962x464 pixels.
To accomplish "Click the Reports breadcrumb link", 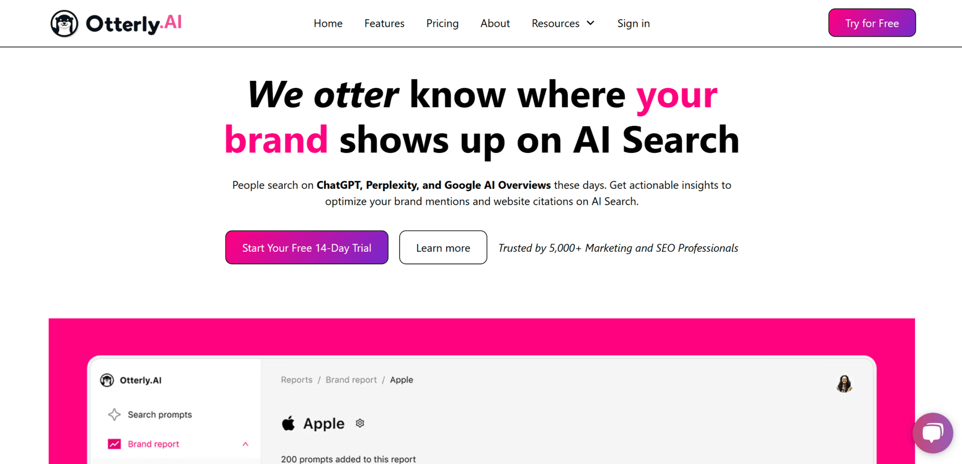I will pos(296,379).
